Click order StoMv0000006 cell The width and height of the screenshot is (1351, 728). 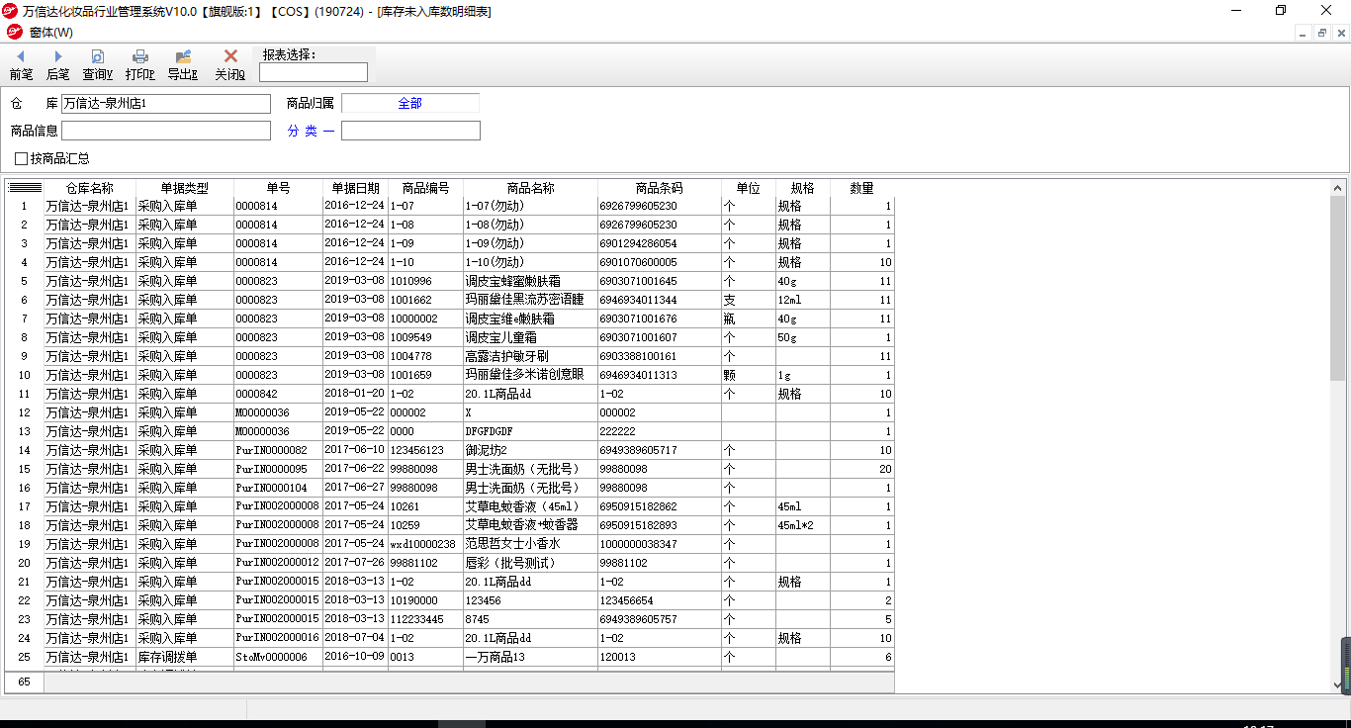pos(278,658)
